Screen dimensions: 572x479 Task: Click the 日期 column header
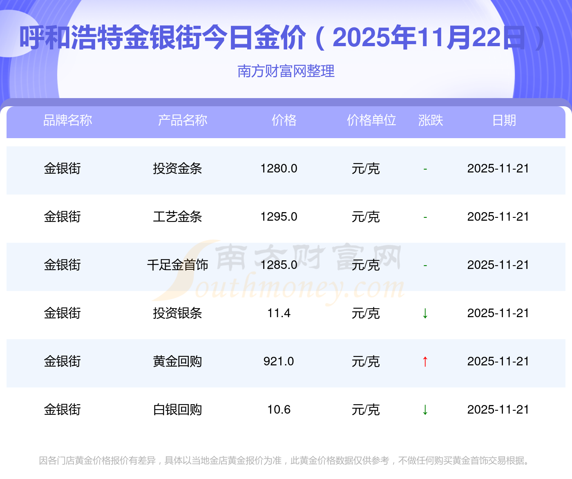point(504,121)
